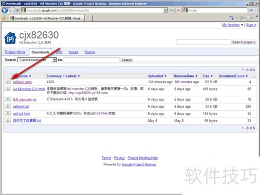Open the search provider dropdown arrow
Viewport: 260px width, 195px height.
[255, 10]
